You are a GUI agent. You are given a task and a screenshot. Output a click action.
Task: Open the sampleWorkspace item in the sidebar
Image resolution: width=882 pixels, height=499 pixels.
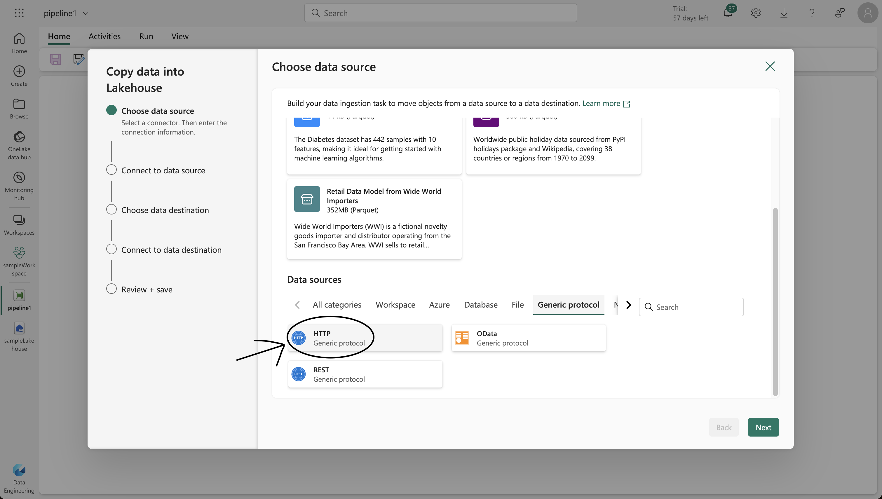[19, 261]
